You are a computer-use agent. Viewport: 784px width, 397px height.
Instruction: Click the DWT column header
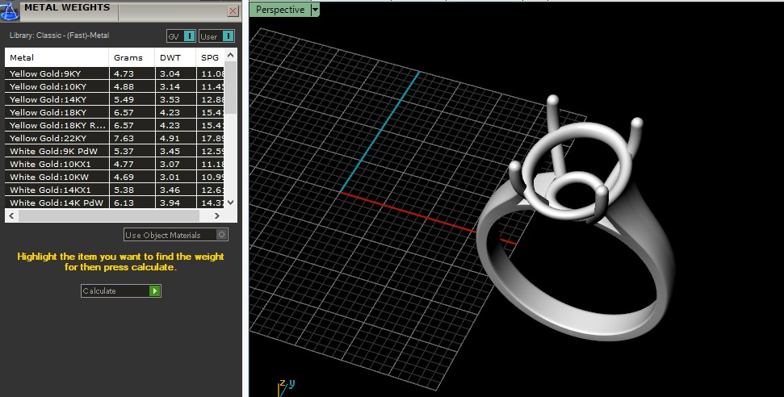click(x=175, y=57)
